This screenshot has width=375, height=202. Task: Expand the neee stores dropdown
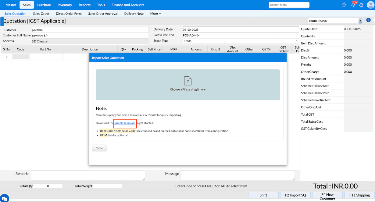pos(360,21)
